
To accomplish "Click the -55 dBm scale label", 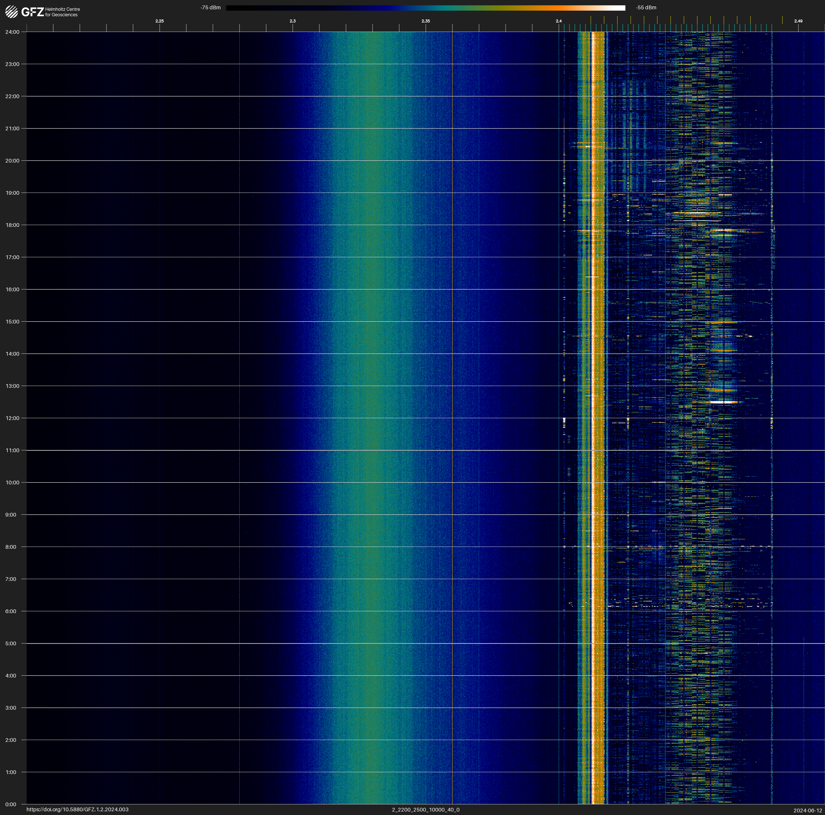I will pos(646,8).
